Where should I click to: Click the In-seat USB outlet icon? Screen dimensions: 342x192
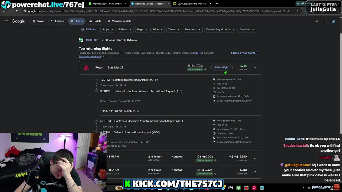[x=214, y=88]
